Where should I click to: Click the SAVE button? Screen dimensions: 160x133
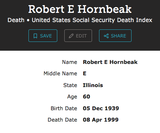point(43,36)
